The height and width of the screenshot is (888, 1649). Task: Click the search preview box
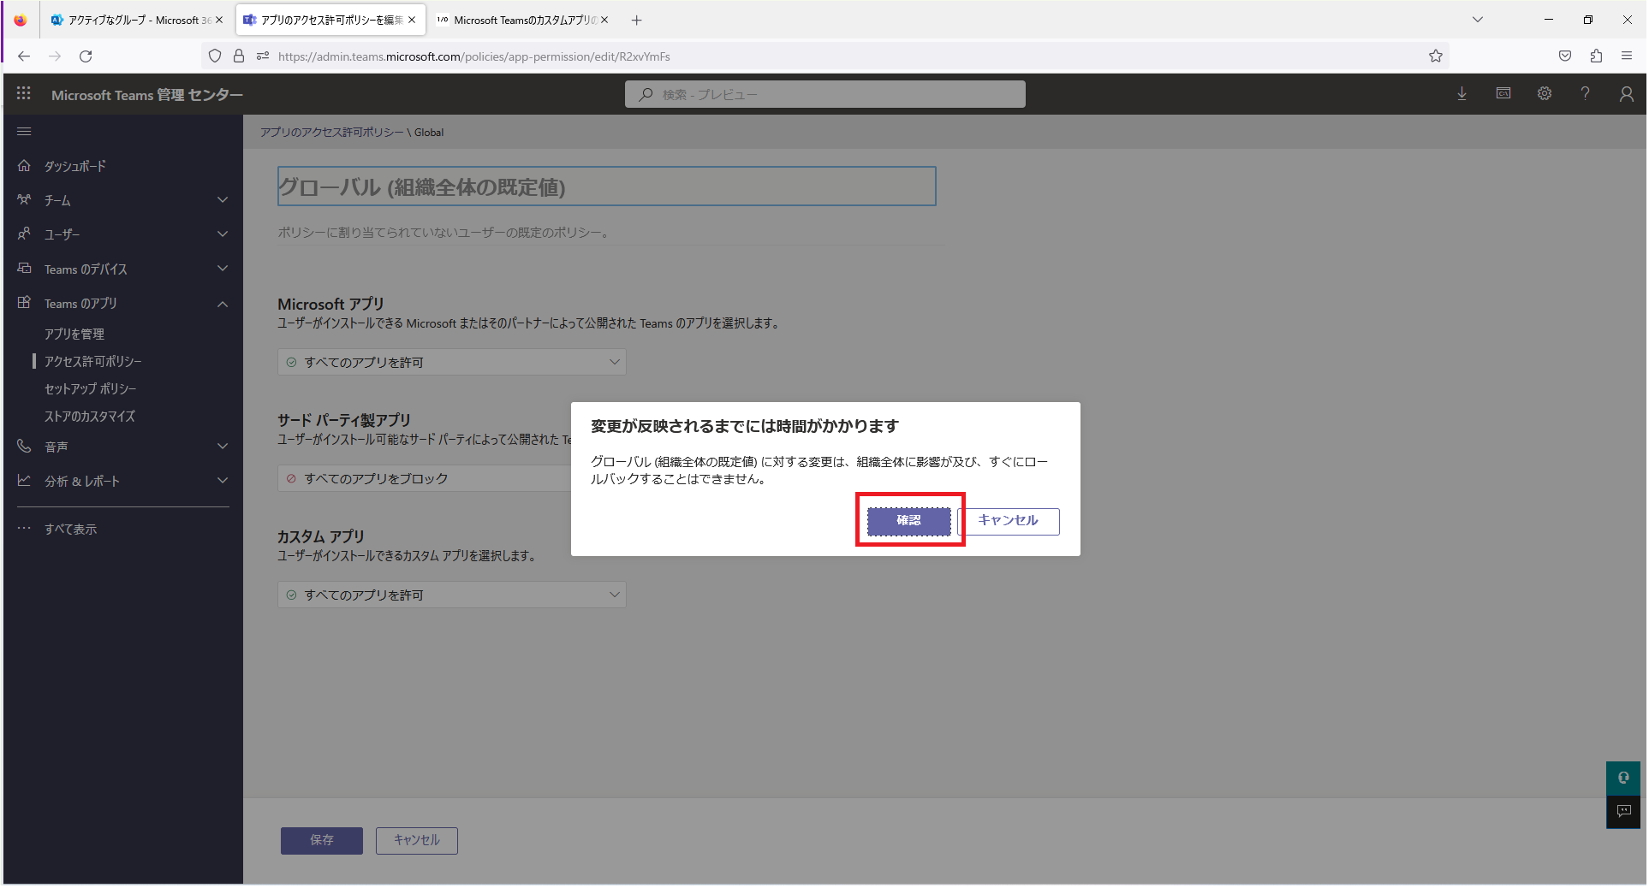(x=825, y=94)
